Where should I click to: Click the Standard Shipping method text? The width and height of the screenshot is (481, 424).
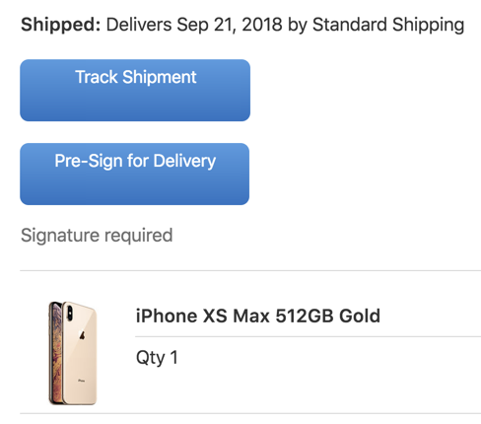point(388,25)
